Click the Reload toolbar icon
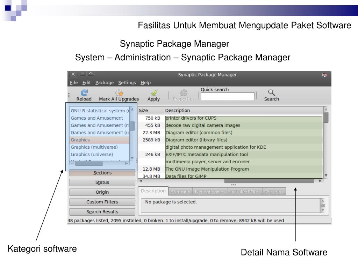The image size is (358, 268). 84,92
